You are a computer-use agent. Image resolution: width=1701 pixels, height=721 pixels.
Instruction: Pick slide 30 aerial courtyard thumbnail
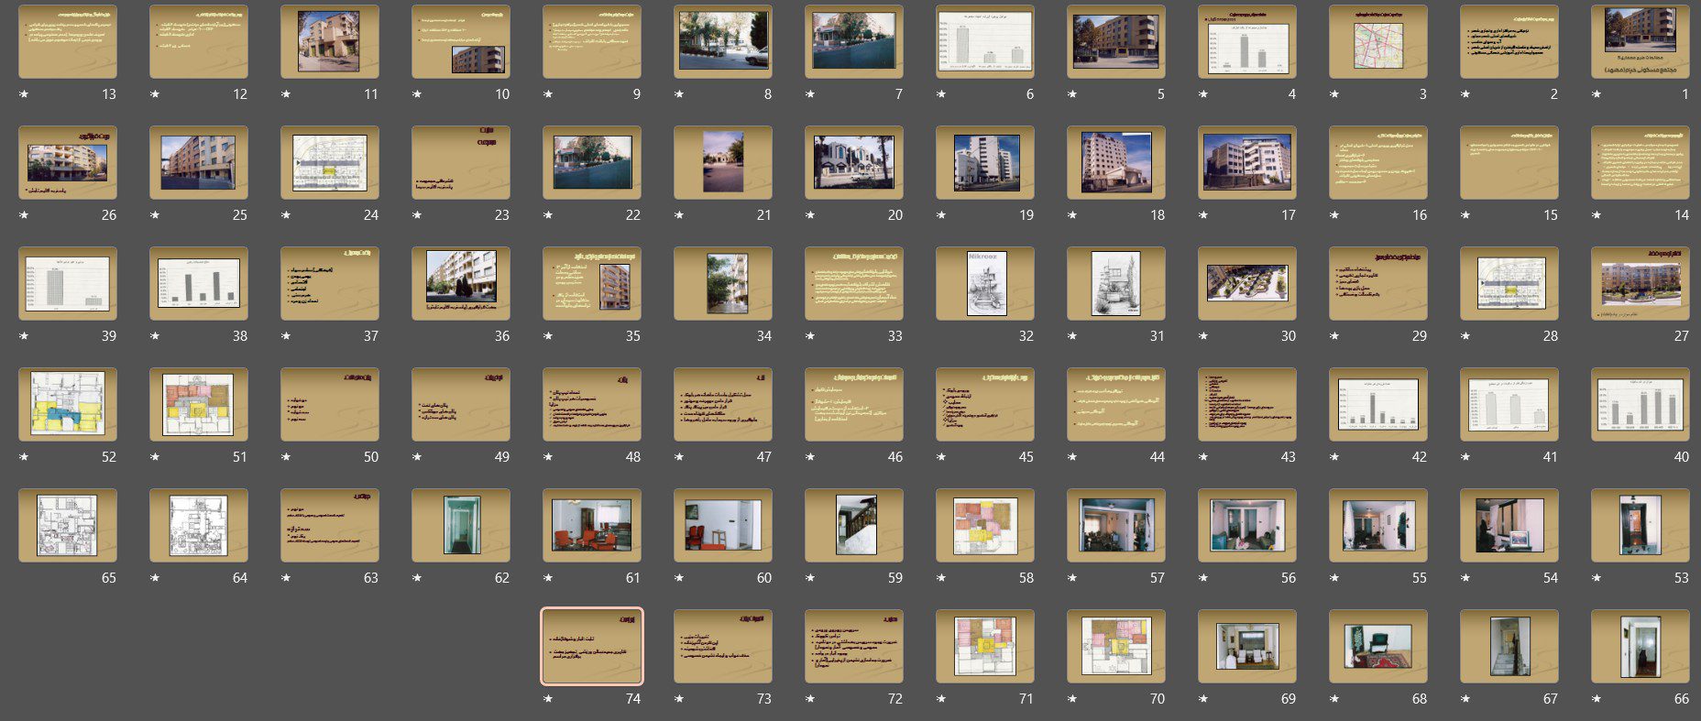coord(1246,283)
